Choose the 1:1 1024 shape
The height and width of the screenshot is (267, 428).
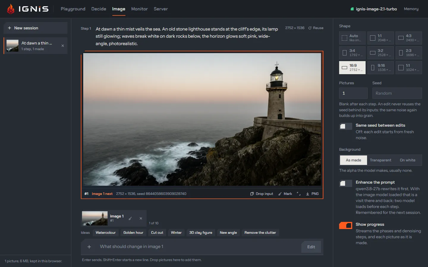(x=409, y=68)
